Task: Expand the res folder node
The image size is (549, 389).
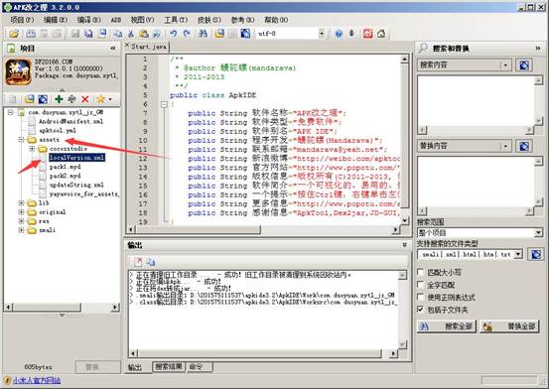Action: [21, 221]
